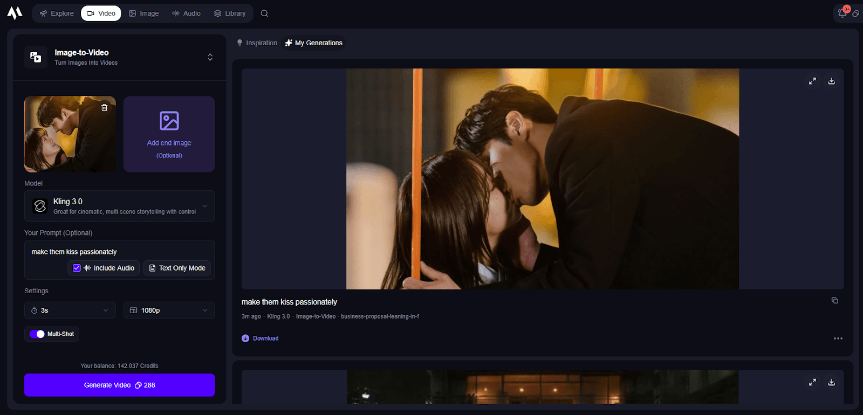Click download icon on second video
The width and height of the screenshot is (863, 415).
click(x=832, y=382)
